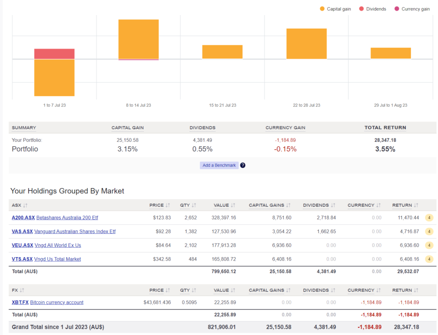Sort ASX holdings by price arrows
Image resolution: width=438 pixels, height=335 pixels.
[168, 206]
